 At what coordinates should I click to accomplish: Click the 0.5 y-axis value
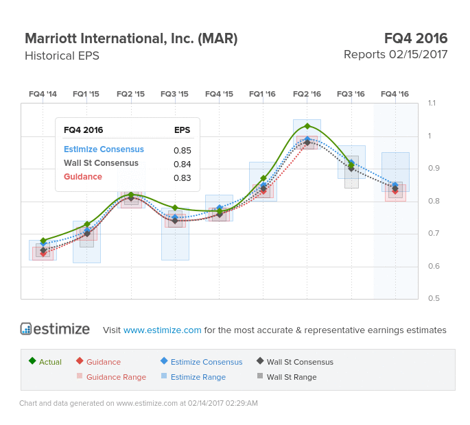434,298
